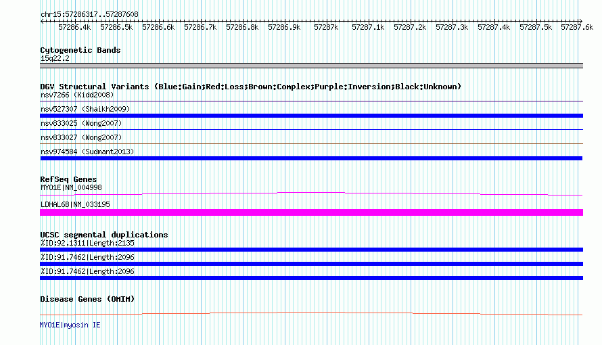Viewport: 602px width, 345px height.
Task: Click the 57287.4k ruler tick label
Action: pyautogui.click(x=494, y=27)
